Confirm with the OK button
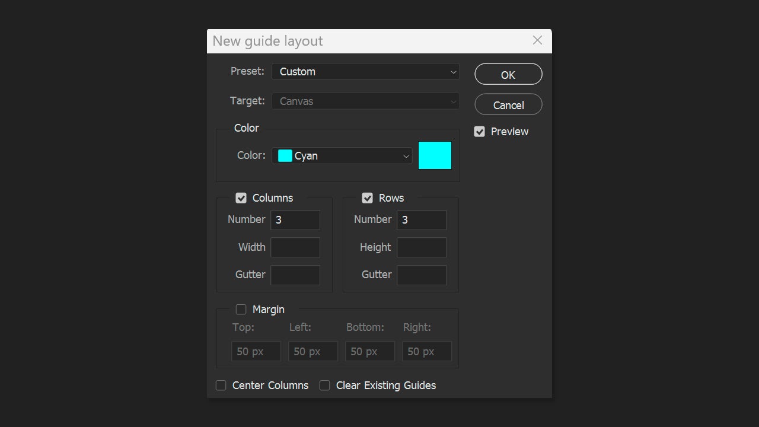The width and height of the screenshot is (759, 427). (508, 75)
